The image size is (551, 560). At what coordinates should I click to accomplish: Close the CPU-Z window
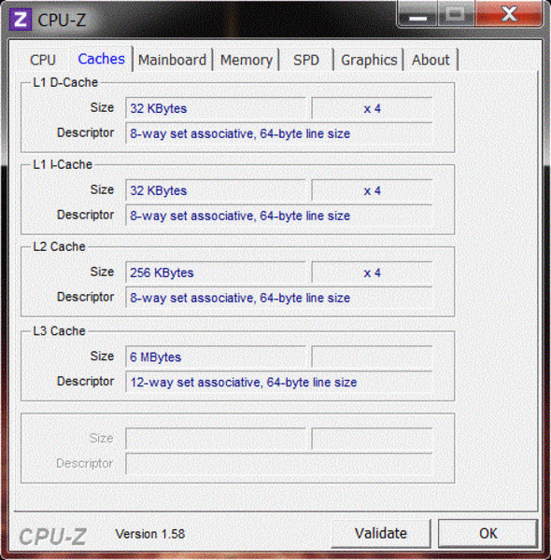510,14
